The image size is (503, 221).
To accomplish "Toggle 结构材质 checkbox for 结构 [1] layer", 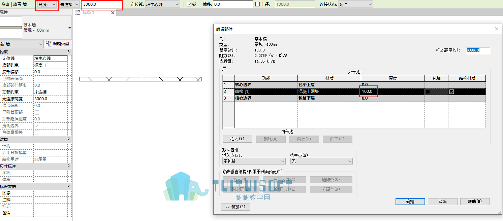I will pos(451,91).
